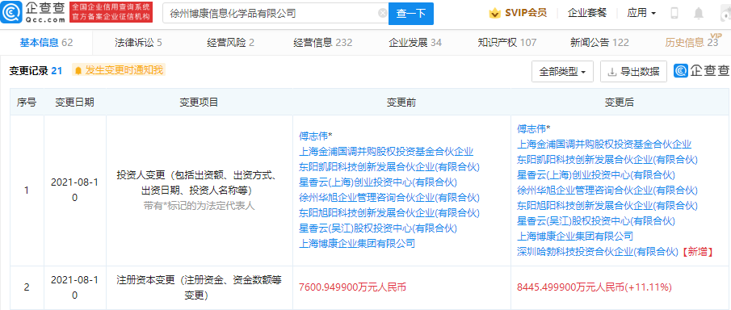Screen dimensions: 731x310
Task: Switch to the 新闻公告 tab
Action: (x=599, y=43)
